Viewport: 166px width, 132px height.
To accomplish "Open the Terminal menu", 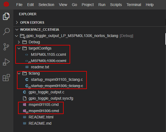I will [134, 5].
